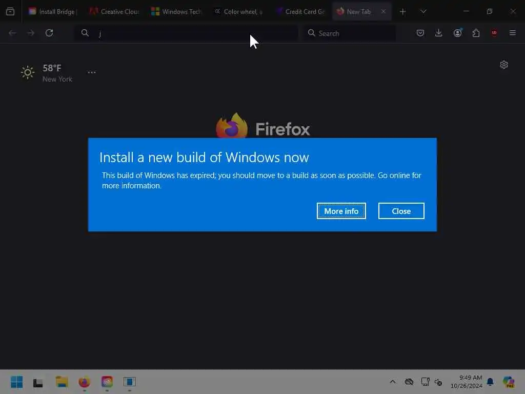525x394 pixels.
Task: Switch to the Windows Tech tab
Action: click(176, 12)
